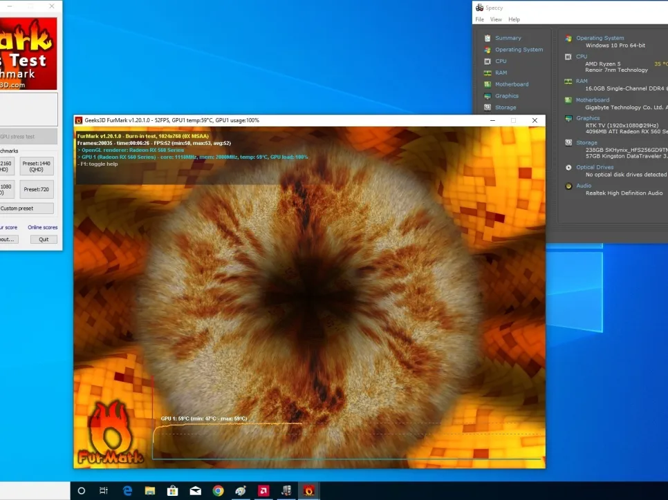
Task: Click the drive icon beside the Storage summary heading
Action: click(568, 142)
